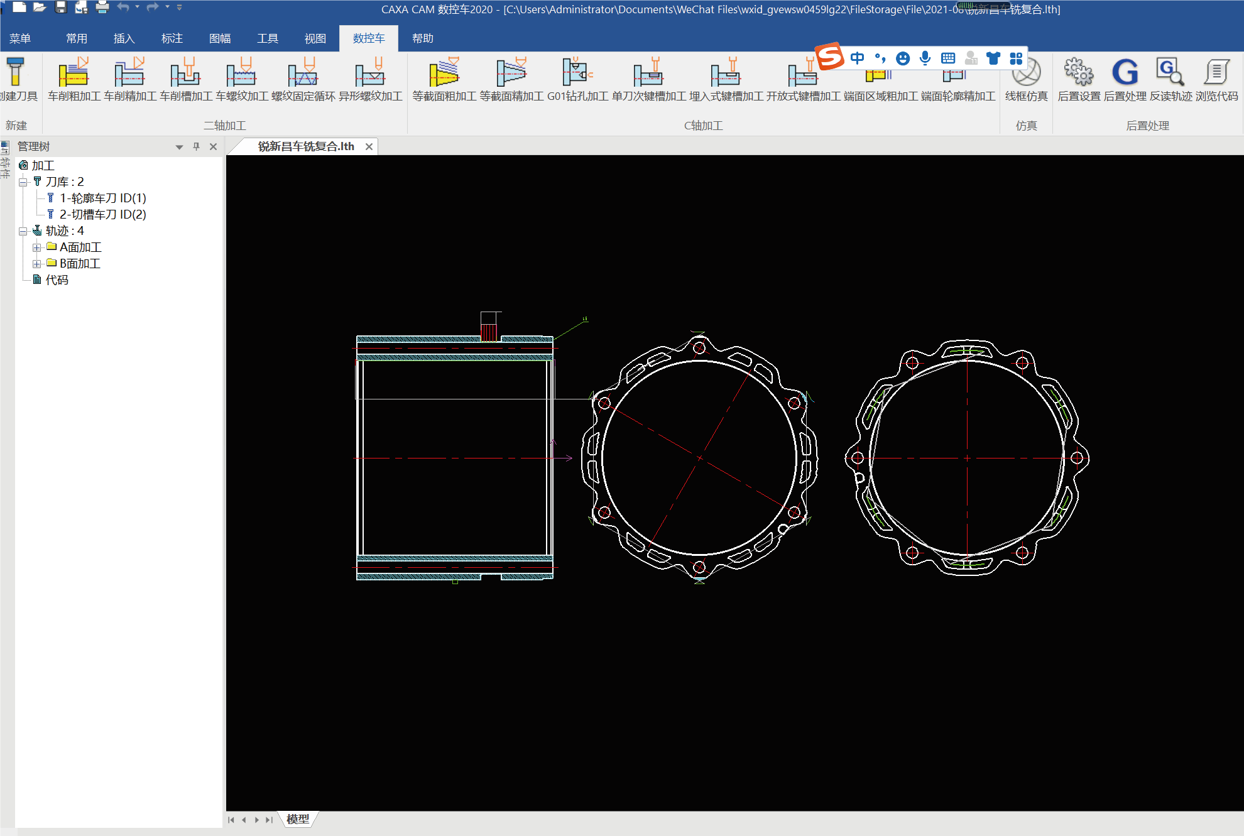Click the 代码 tree entry

[57, 280]
